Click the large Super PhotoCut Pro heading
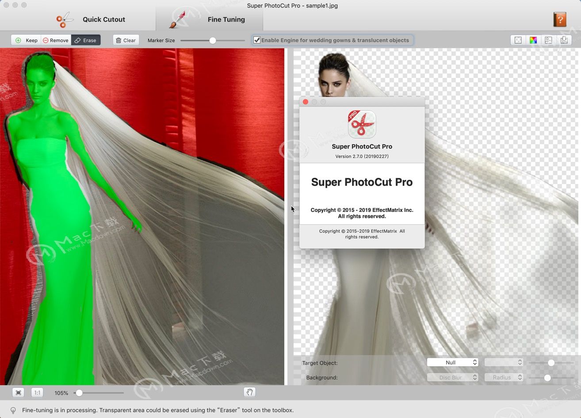Image resolution: width=581 pixels, height=418 pixels. click(362, 182)
